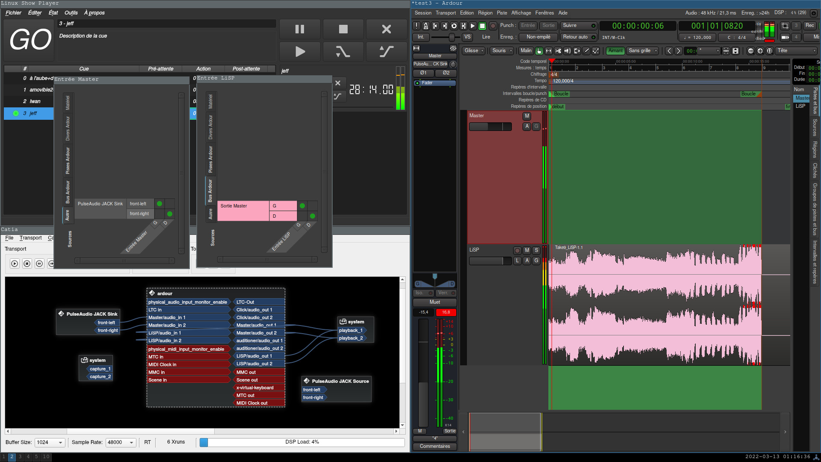Enable loop playback in Ardour transport

(454, 26)
